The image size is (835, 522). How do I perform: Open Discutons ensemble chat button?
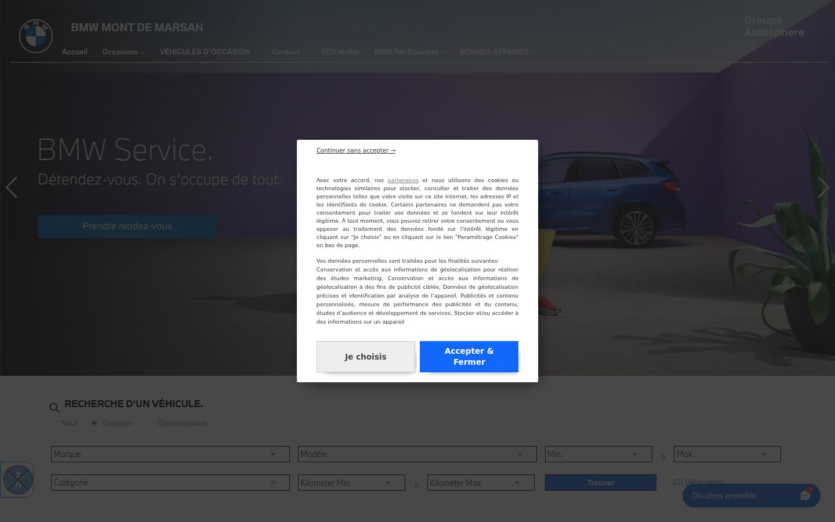click(751, 496)
